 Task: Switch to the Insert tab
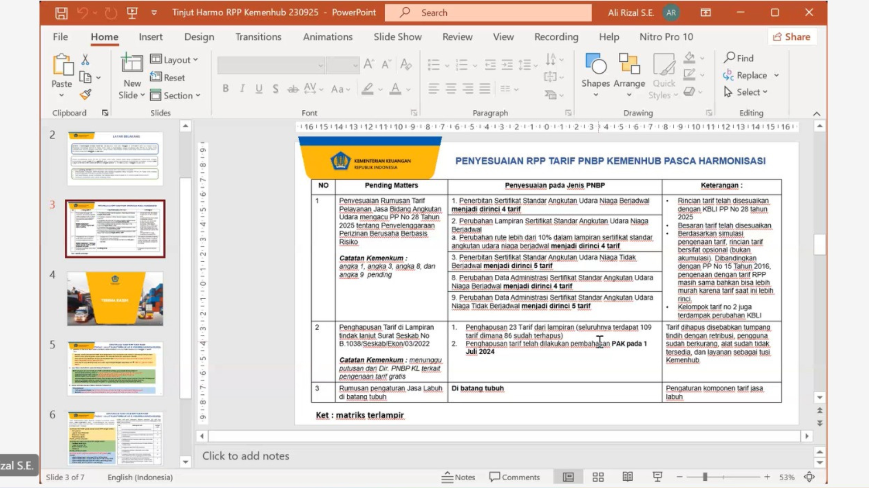pyautogui.click(x=151, y=37)
